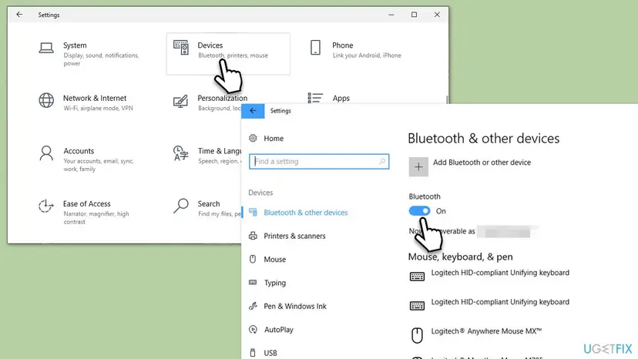Minimize the back Settings window
Viewport: 638px width, 359px height.
391,15
